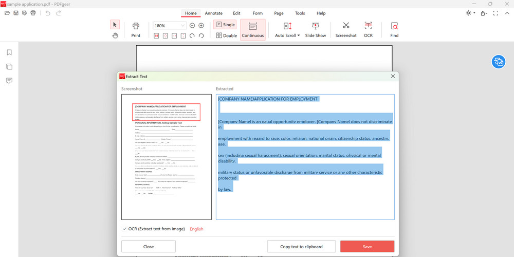
Task: Click the Screenshot scissors tool
Action: click(x=346, y=30)
